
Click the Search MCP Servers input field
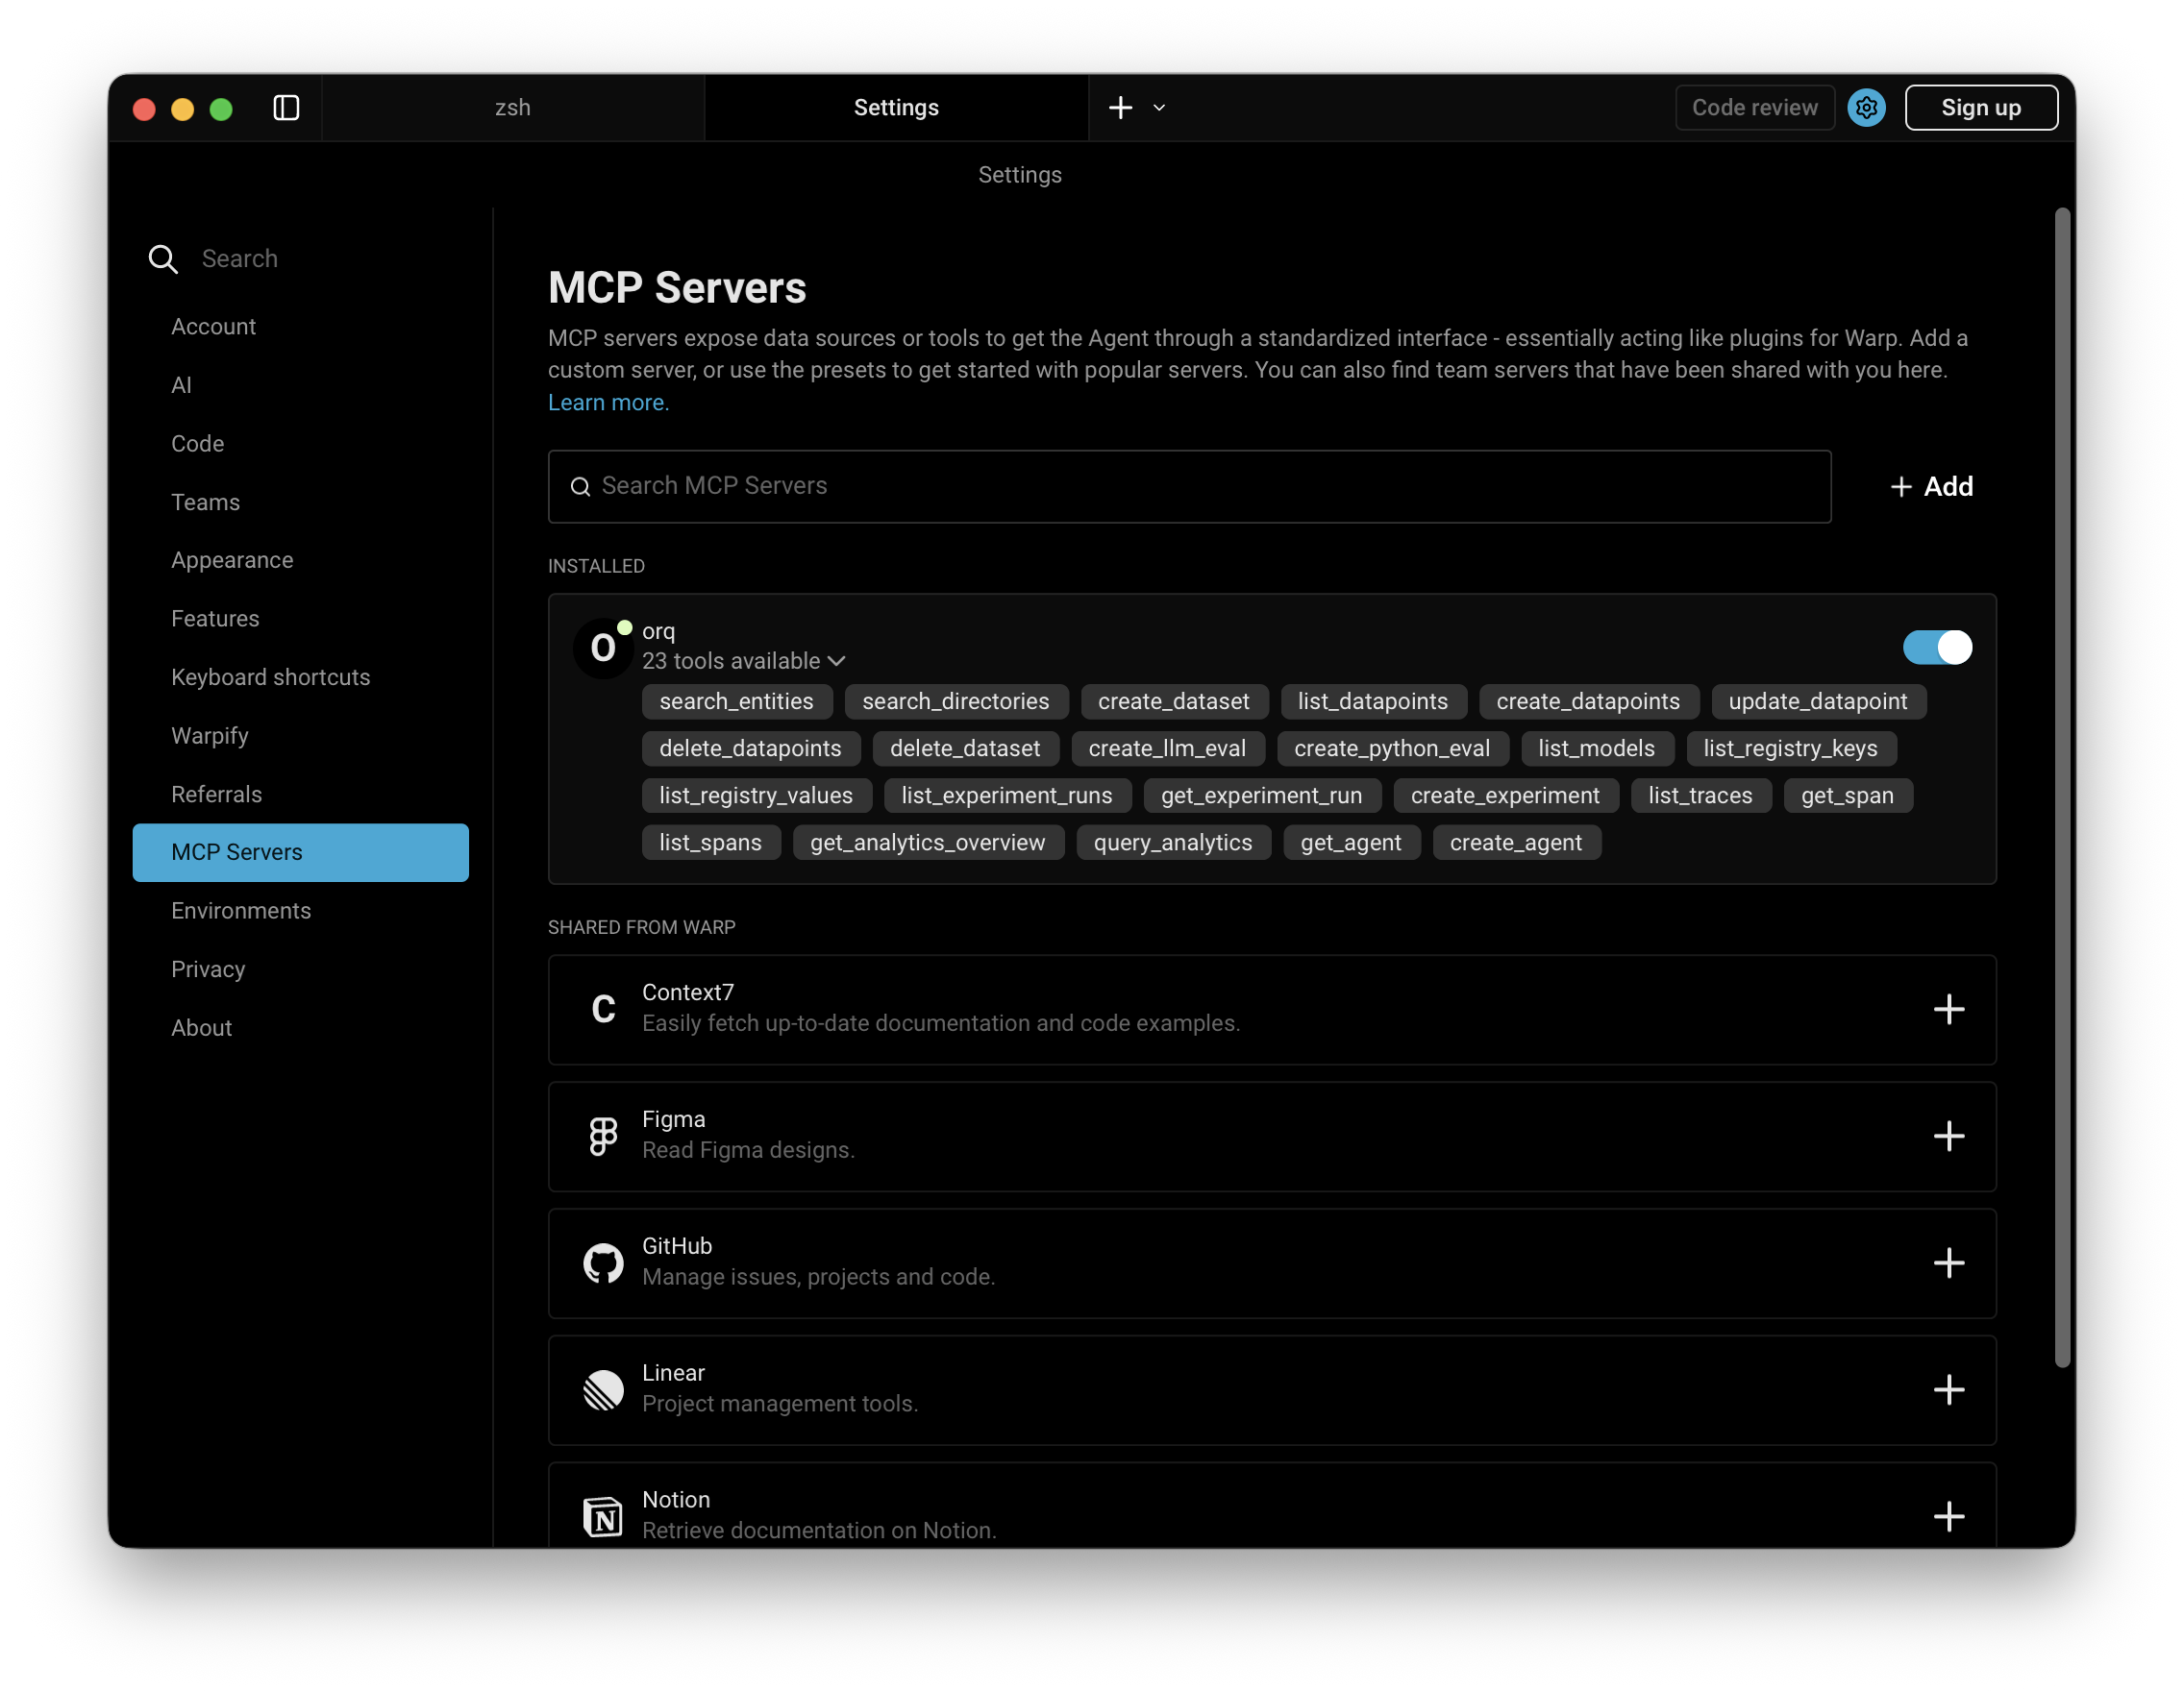tap(1189, 487)
